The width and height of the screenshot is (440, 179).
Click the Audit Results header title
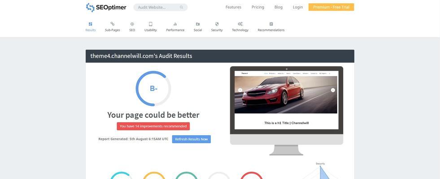tap(141, 56)
